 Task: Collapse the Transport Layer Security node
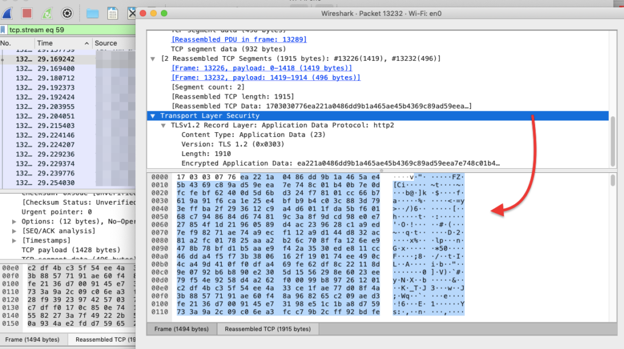(153, 116)
